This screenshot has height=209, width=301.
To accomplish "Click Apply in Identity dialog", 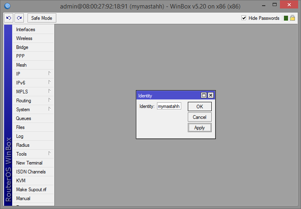I will pyautogui.click(x=200, y=127).
